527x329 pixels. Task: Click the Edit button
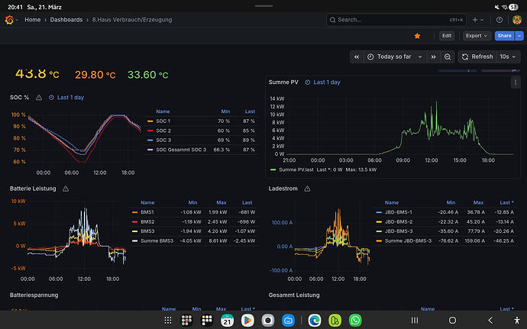click(447, 36)
